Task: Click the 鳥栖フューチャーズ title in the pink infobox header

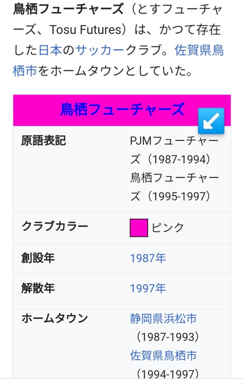Action: pos(122,109)
